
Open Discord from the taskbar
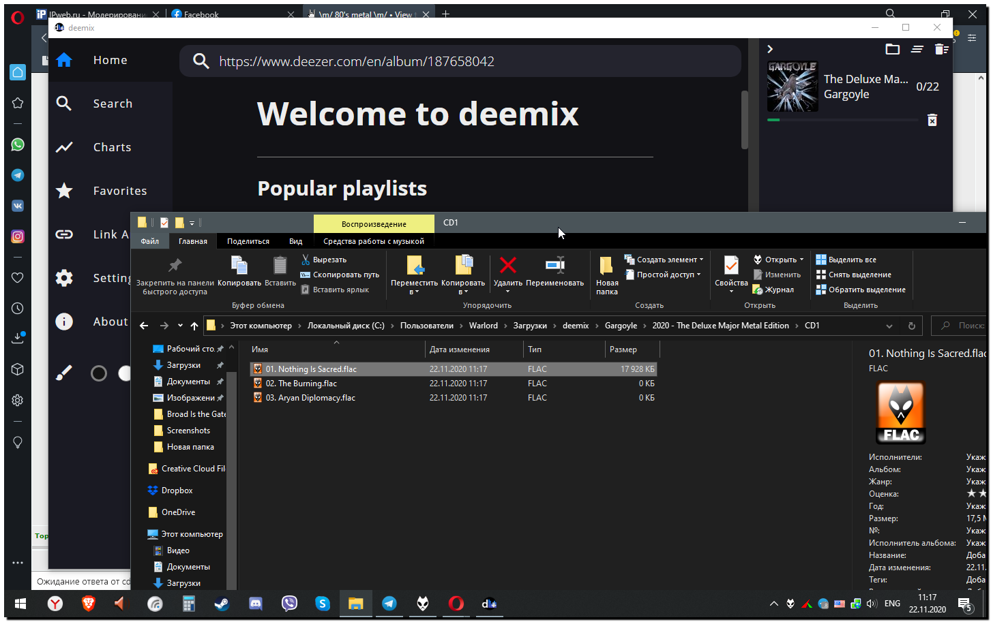256,604
